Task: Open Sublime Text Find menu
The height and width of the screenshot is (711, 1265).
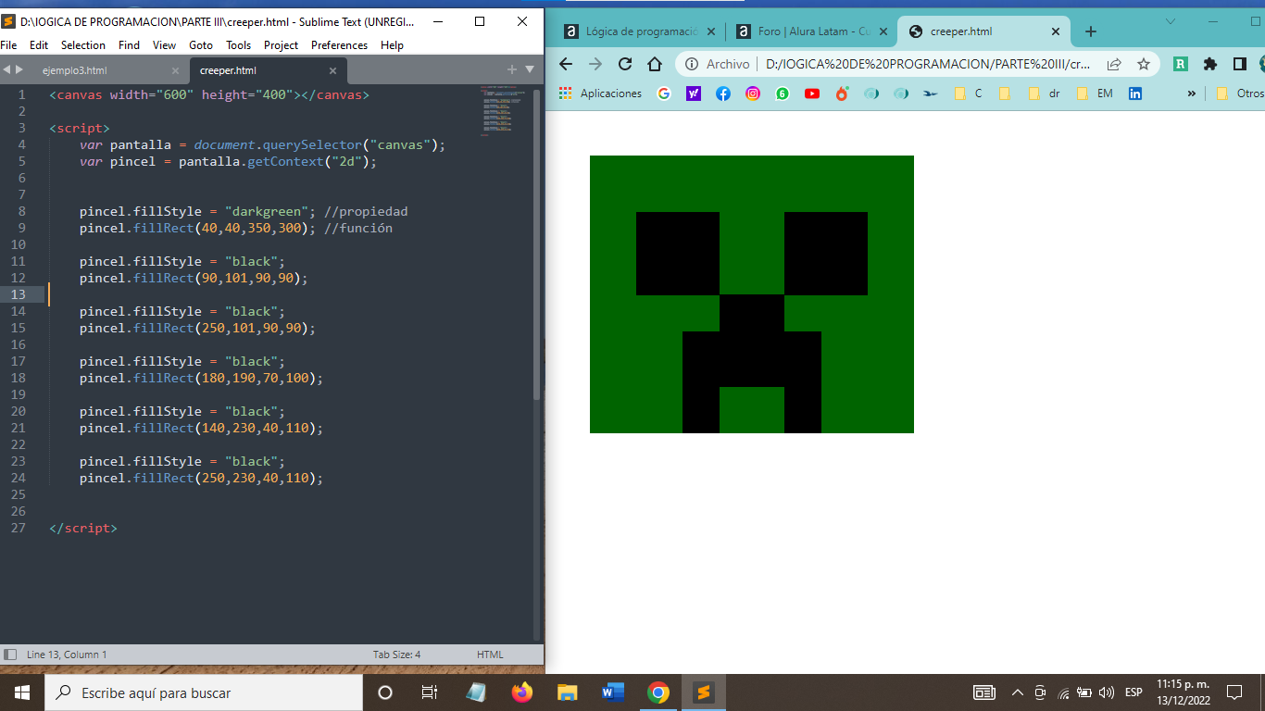Action: tap(130, 44)
